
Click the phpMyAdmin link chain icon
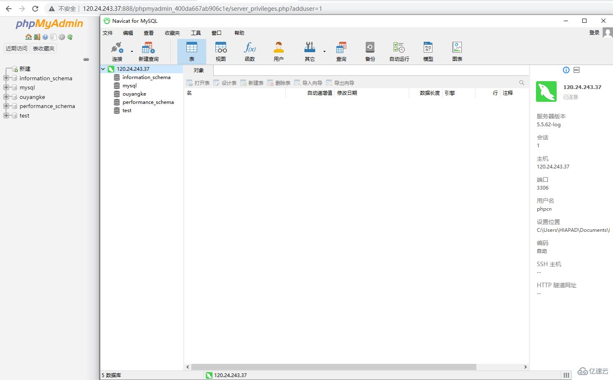[86, 59]
